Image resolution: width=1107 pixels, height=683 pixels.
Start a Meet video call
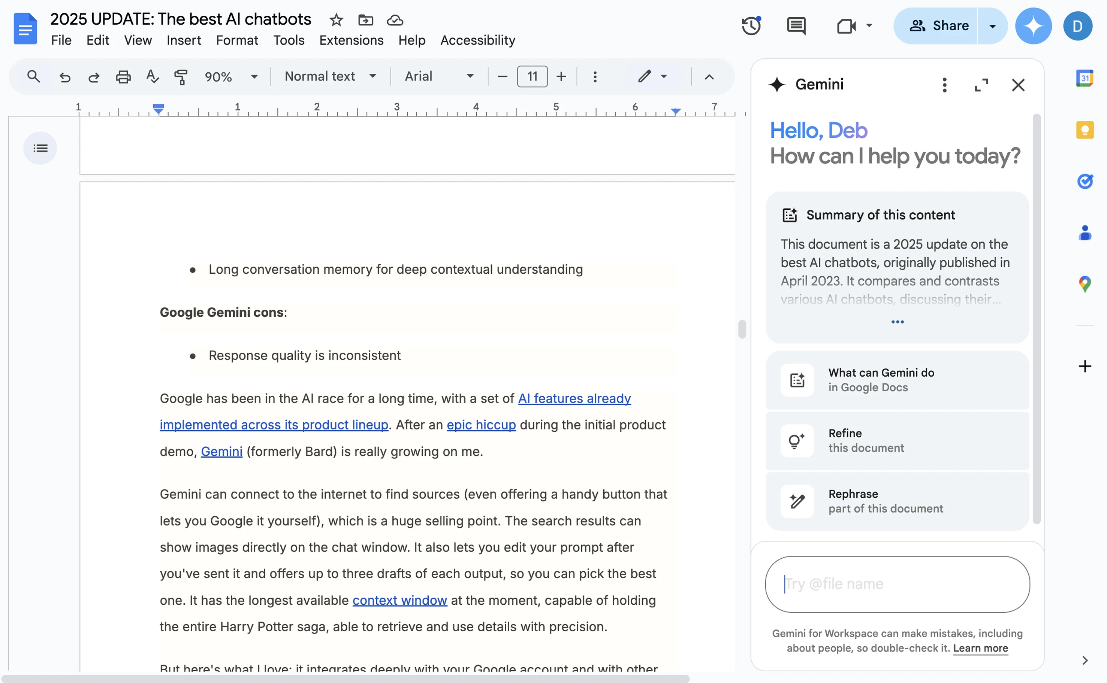click(846, 26)
